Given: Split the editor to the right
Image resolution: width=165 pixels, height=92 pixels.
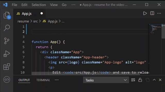Looking at the screenshot, I should (152, 13).
